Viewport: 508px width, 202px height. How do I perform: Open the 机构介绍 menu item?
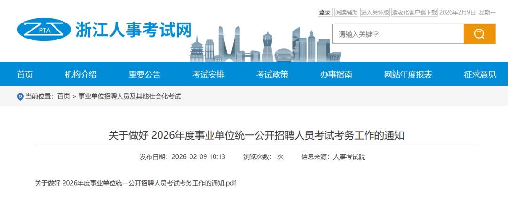coord(81,74)
